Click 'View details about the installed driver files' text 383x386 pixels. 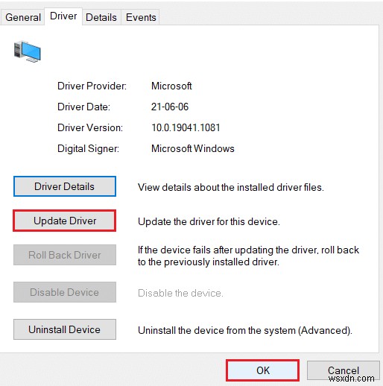point(231,187)
